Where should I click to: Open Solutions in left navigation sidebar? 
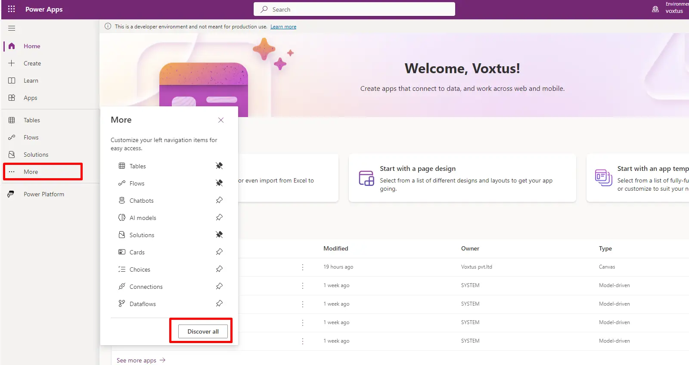coord(36,155)
